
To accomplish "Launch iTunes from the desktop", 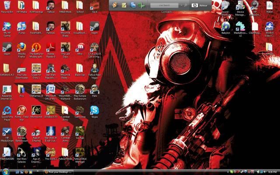I will point(21,28).
